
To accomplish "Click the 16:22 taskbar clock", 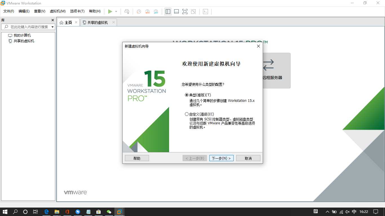I will tap(364, 212).
